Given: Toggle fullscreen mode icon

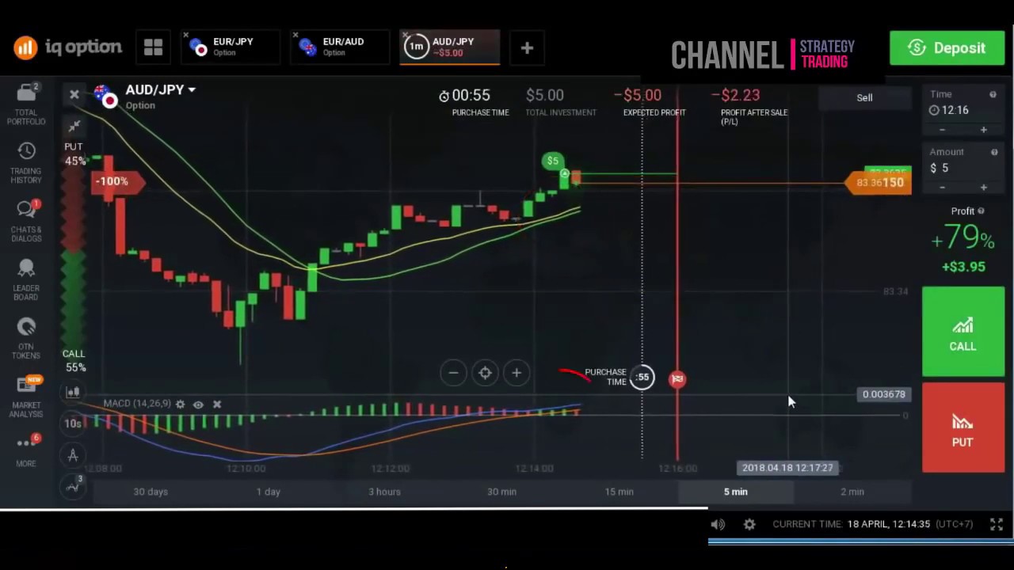Looking at the screenshot, I should (x=997, y=524).
